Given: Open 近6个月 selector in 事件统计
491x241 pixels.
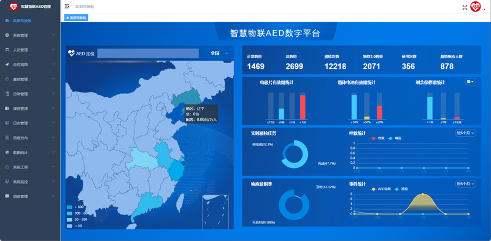Looking at the screenshot, I should [x=465, y=184].
